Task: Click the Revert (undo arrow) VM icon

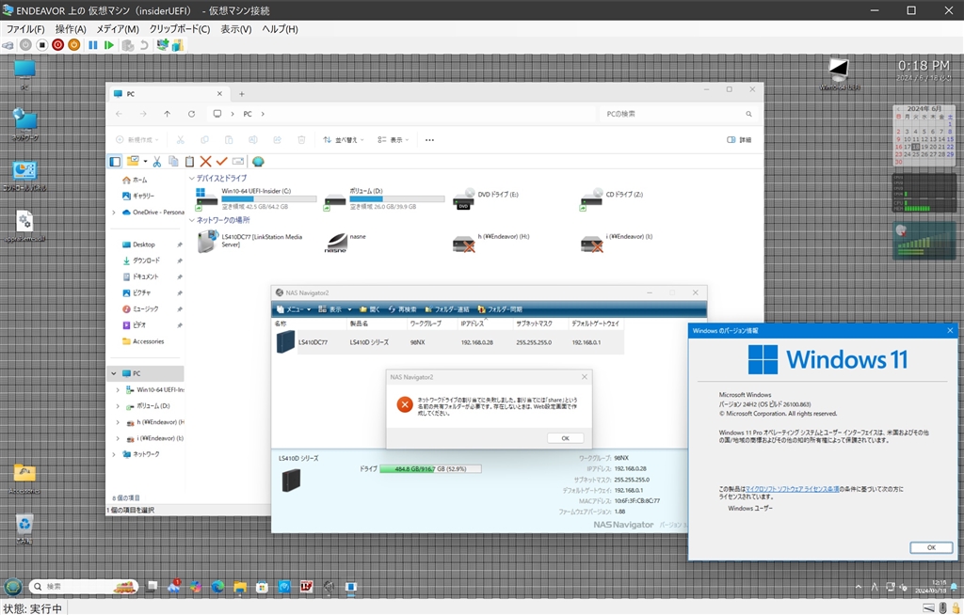Action: tap(144, 45)
